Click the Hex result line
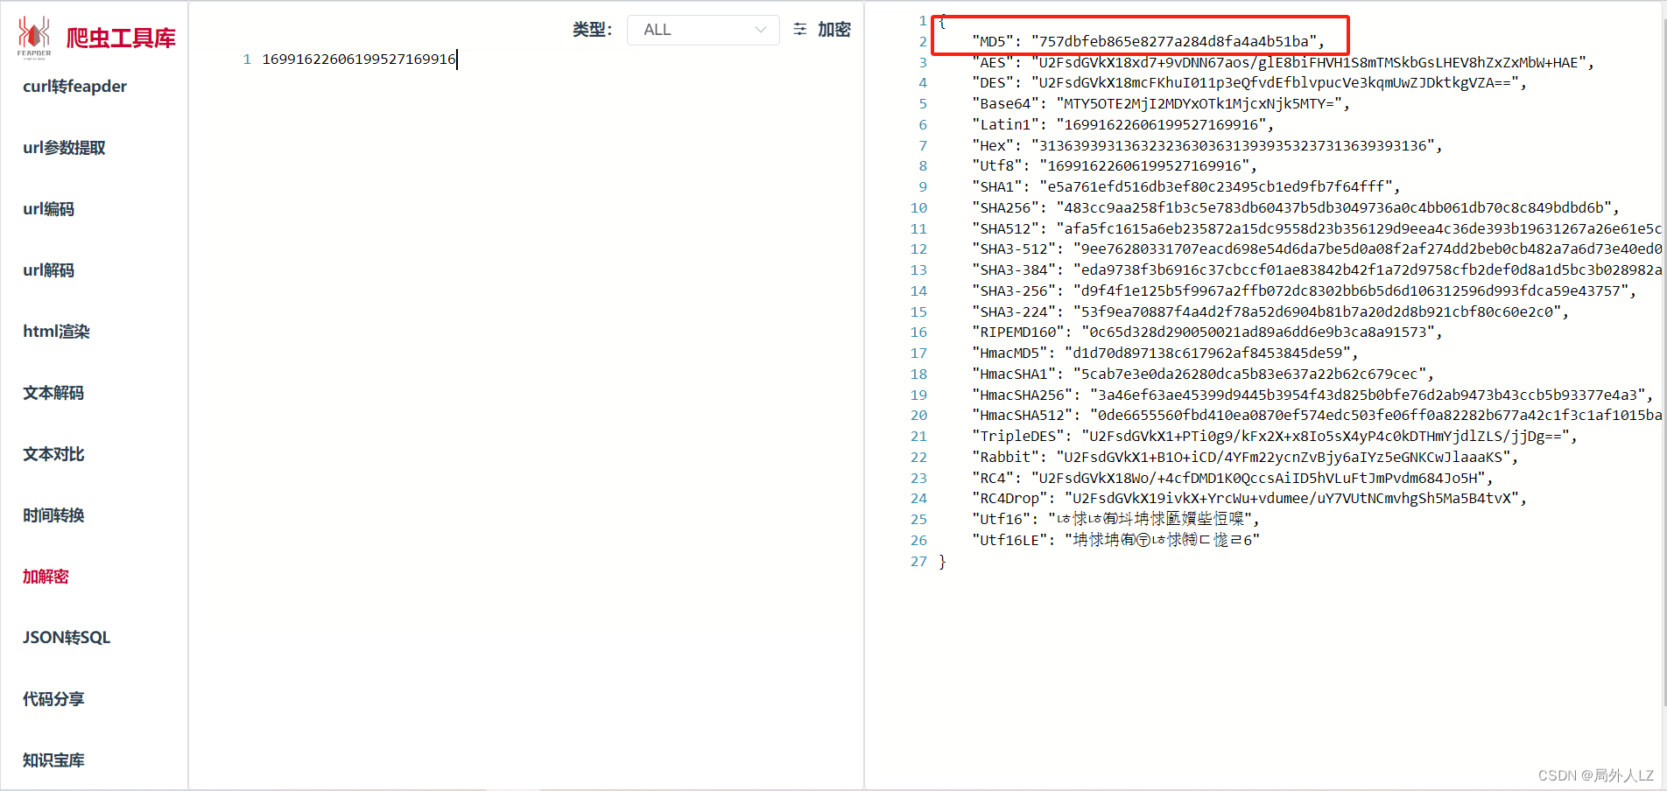 [1207, 145]
